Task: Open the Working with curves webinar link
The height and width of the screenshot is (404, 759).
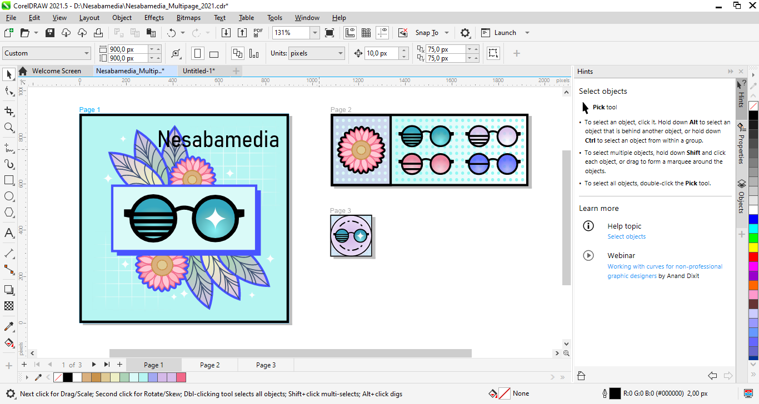Action: point(665,266)
